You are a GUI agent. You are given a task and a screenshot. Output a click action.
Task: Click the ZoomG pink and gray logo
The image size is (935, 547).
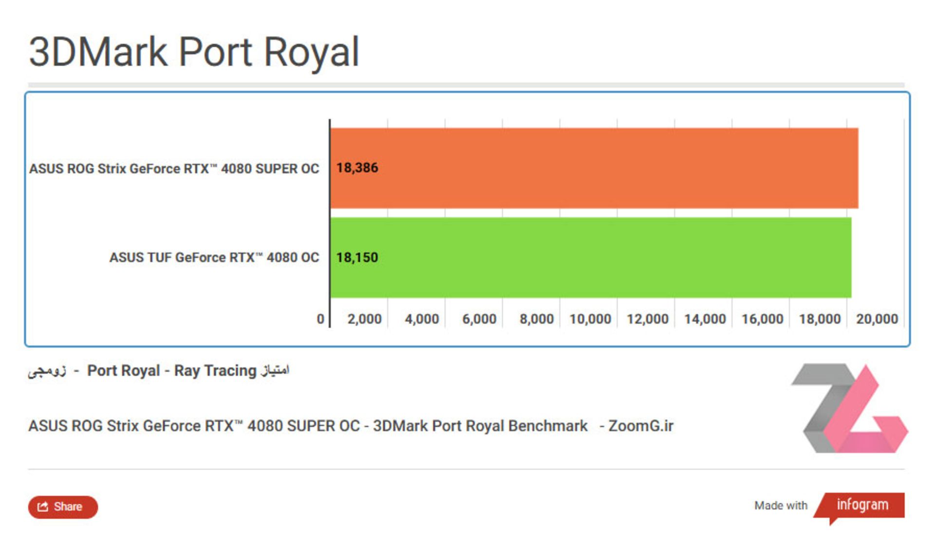[x=850, y=408]
